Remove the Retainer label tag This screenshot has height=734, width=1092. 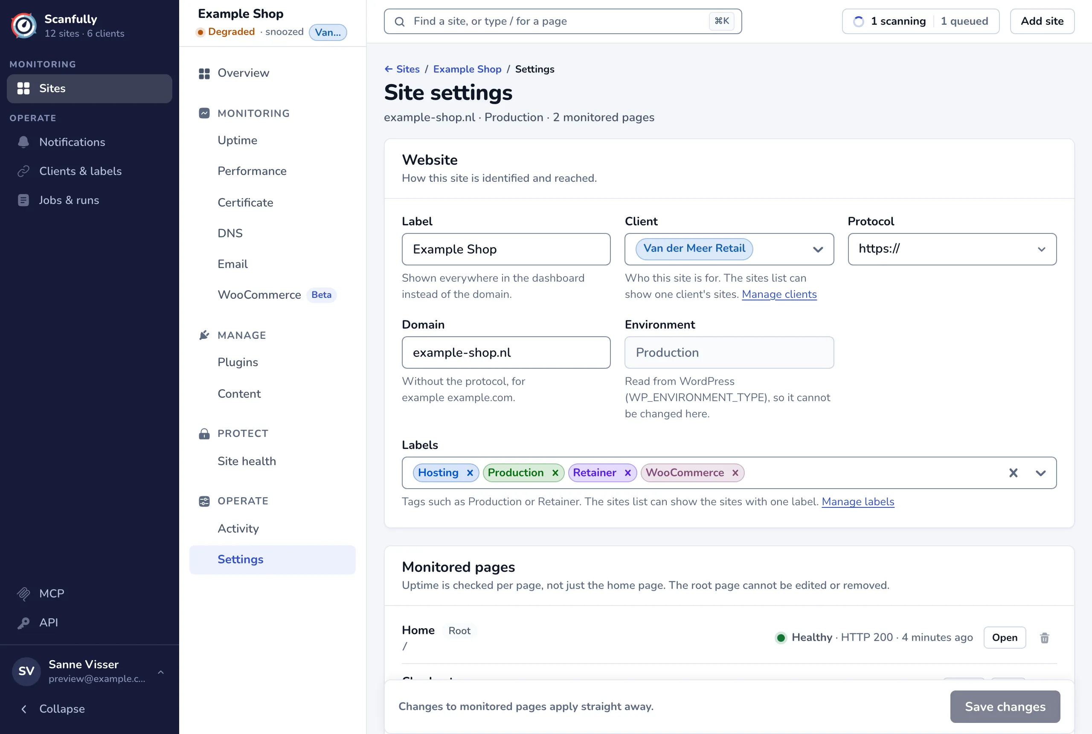627,473
